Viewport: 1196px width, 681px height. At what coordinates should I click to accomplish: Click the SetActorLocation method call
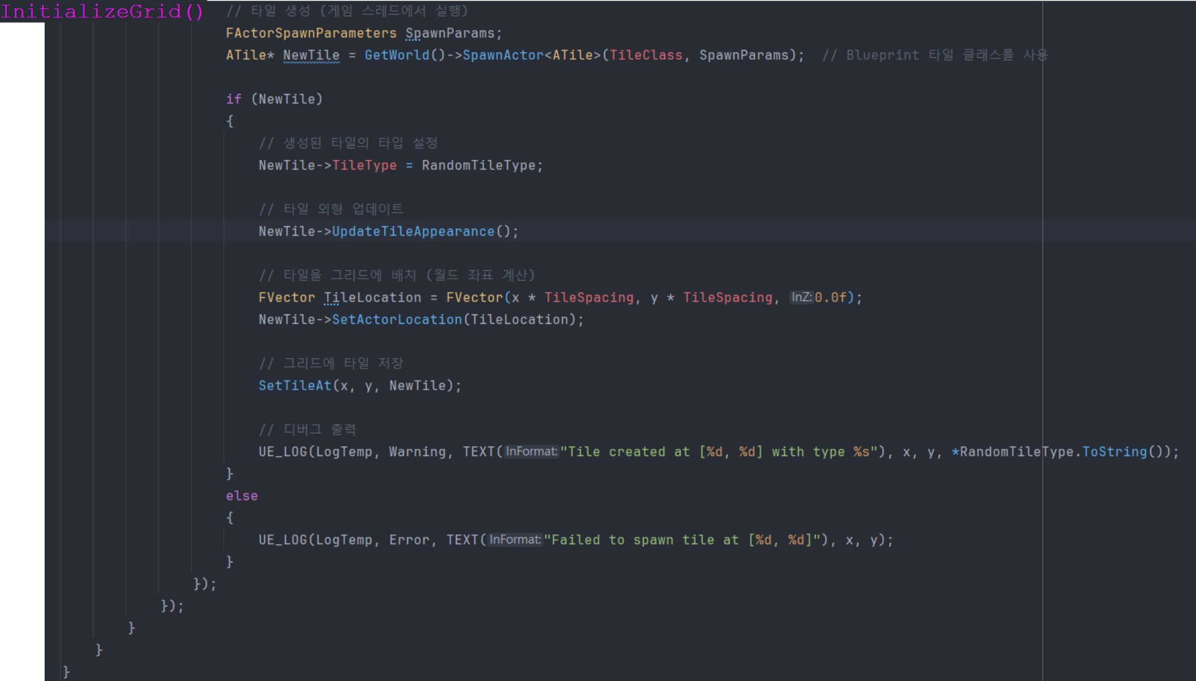click(x=396, y=320)
